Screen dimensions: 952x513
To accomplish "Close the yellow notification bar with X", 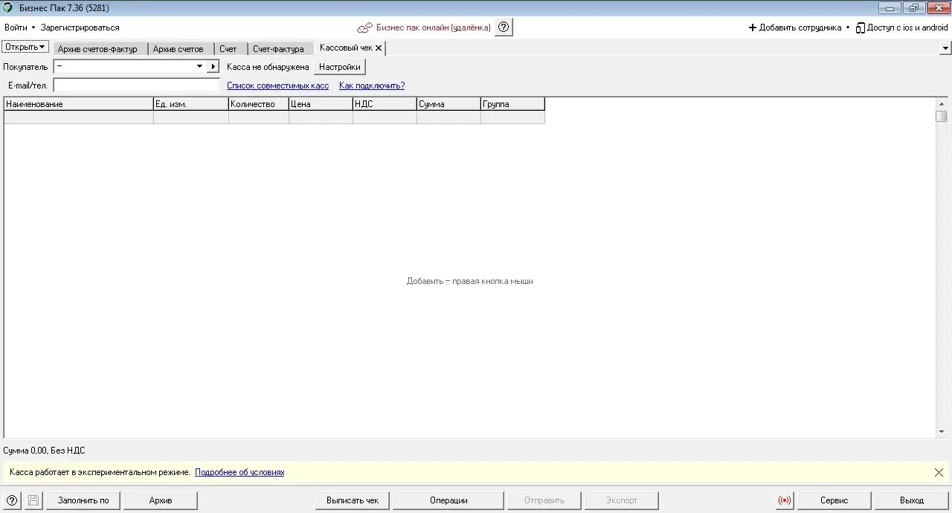I will coord(939,472).
